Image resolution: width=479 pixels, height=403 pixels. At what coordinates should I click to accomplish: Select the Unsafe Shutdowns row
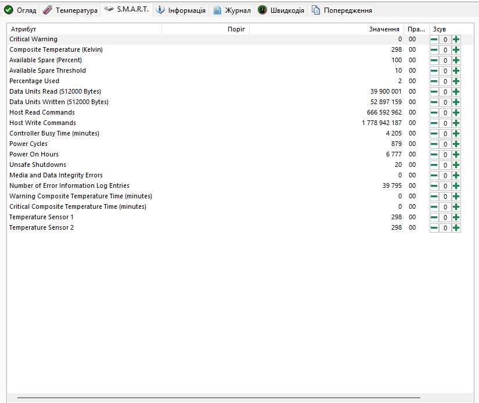[240, 165]
